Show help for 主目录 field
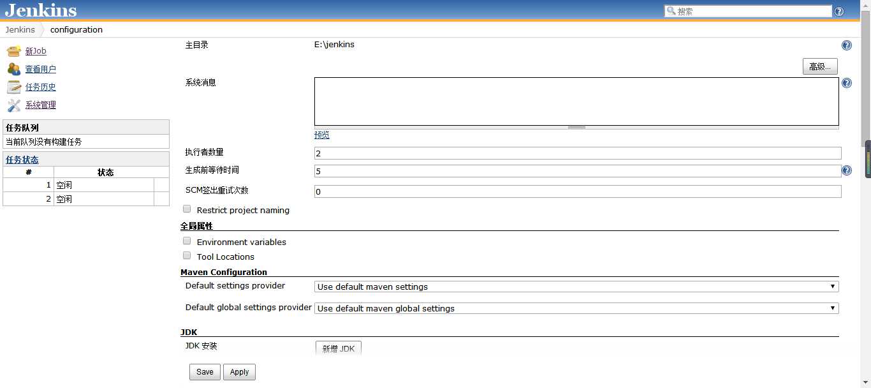Viewport: 871px width, 388px height. (847, 45)
